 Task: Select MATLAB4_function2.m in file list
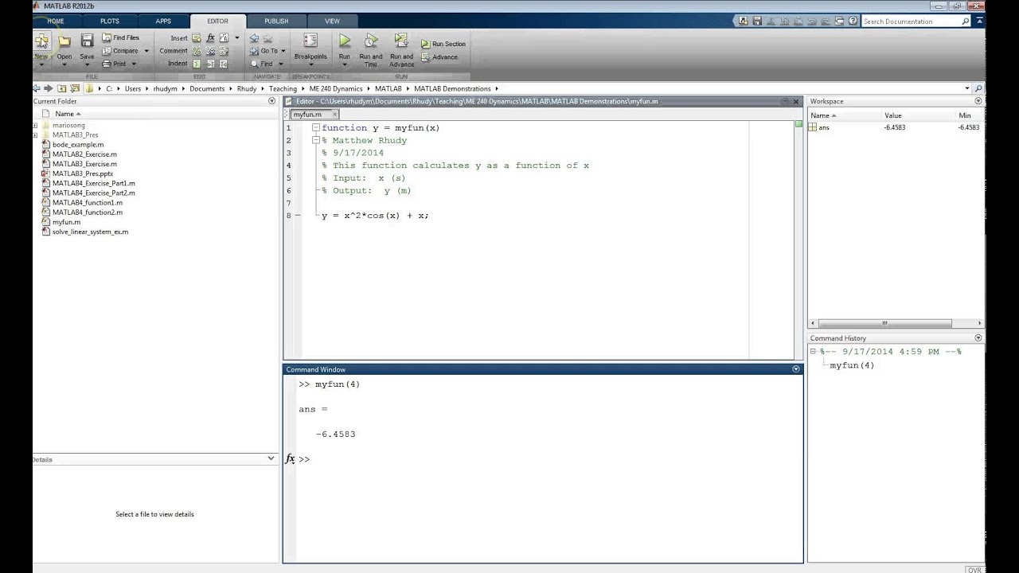pos(88,212)
